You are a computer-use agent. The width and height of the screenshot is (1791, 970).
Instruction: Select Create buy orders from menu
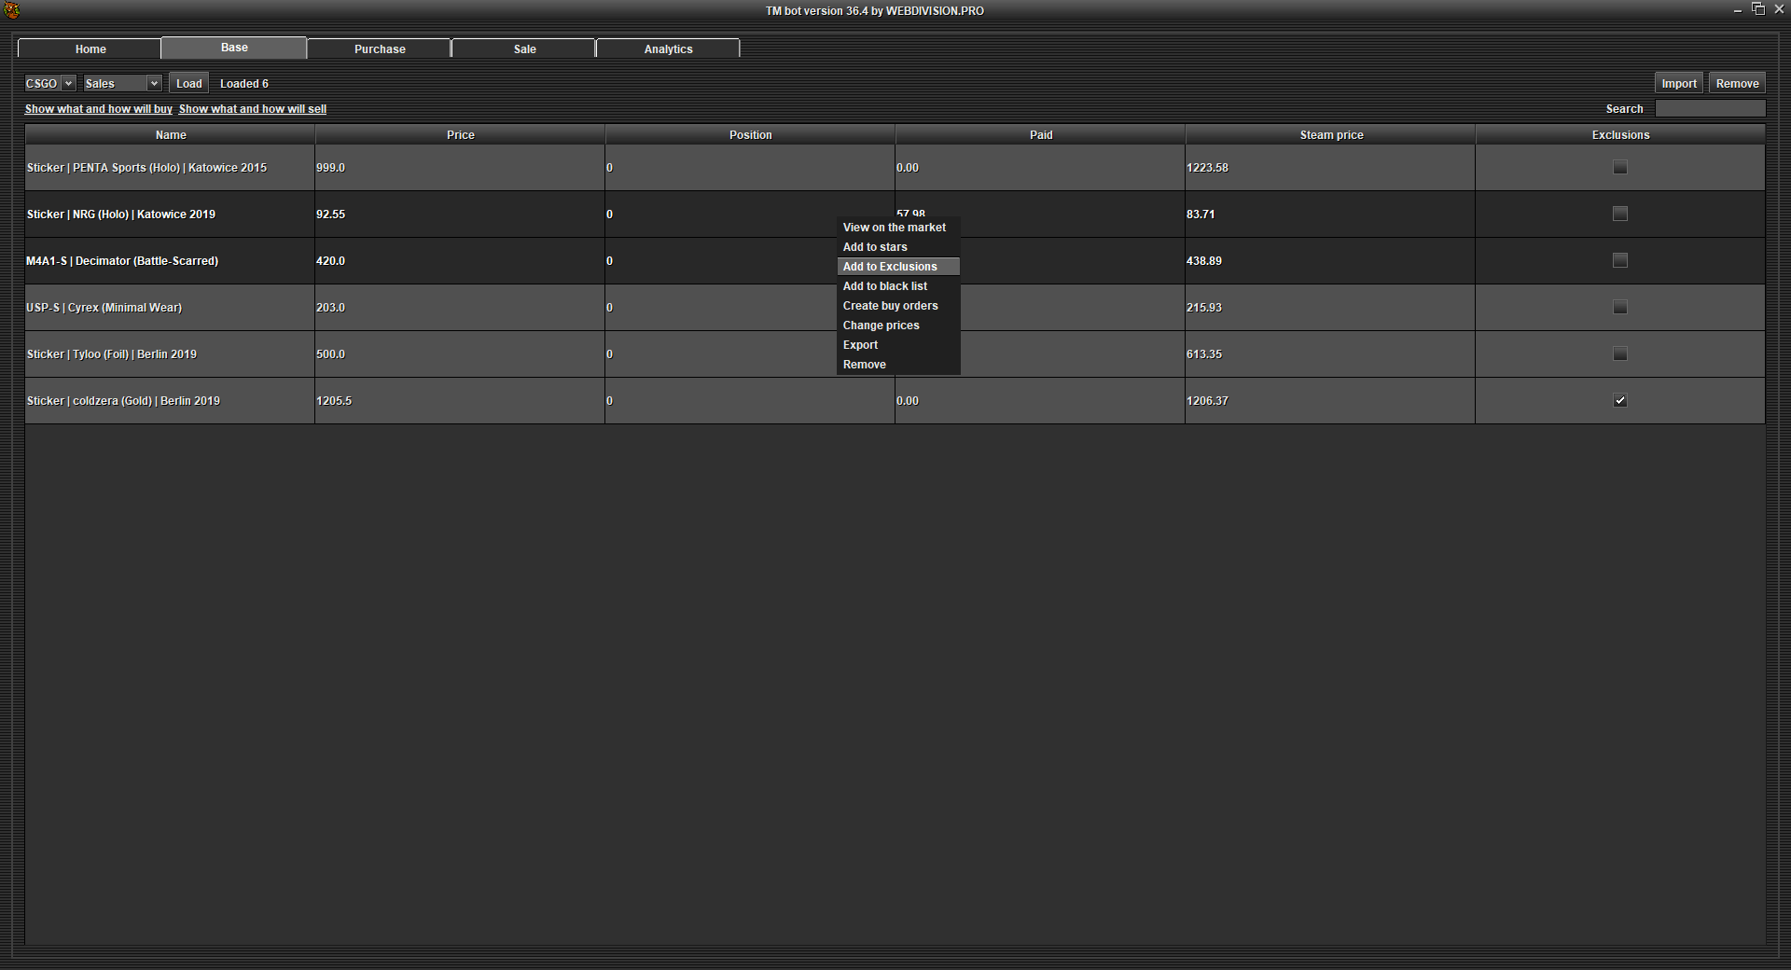click(890, 306)
